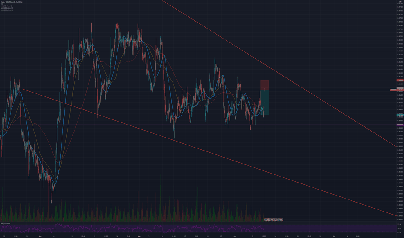
Task: Click the Jul label on the time axis
Action: point(334,236)
